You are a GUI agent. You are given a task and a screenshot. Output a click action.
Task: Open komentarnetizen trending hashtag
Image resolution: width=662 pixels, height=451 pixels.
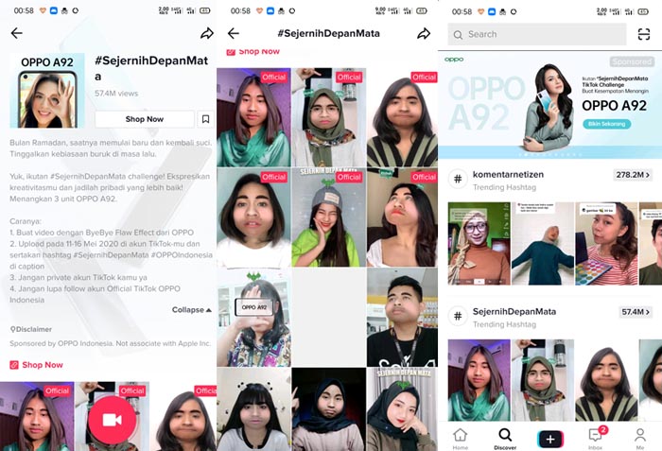click(508, 174)
